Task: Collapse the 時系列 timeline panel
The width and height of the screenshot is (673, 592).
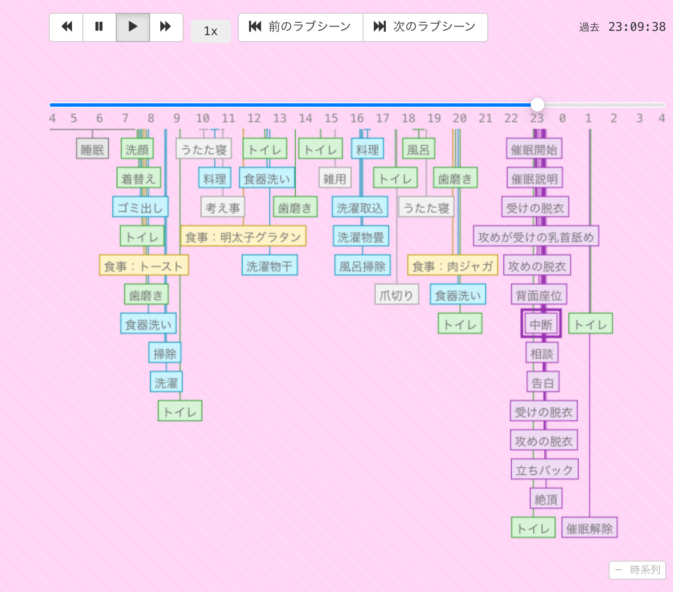Action: pyautogui.click(x=637, y=570)
